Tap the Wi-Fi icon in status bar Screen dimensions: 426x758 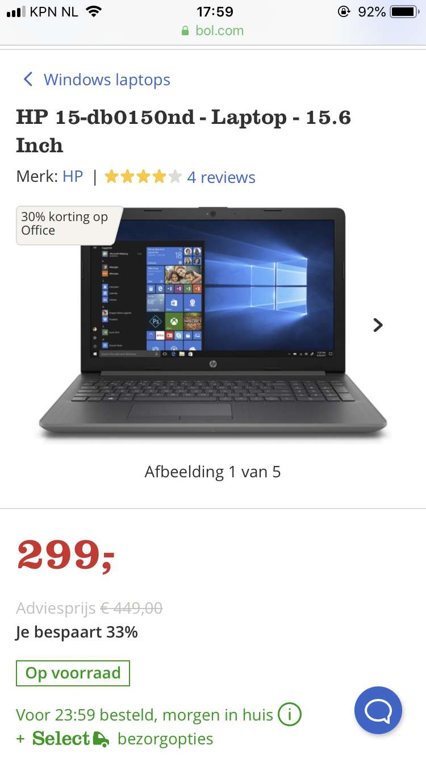click(94, 11)
